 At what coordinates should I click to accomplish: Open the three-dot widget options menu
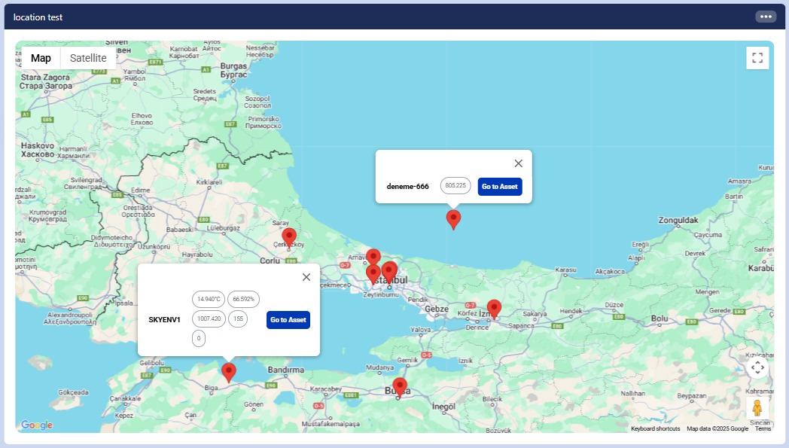[x=766, y=17]
